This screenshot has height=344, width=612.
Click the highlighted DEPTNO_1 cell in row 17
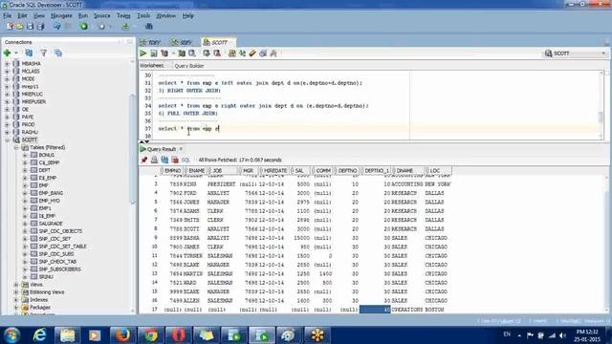pos(375,310)
